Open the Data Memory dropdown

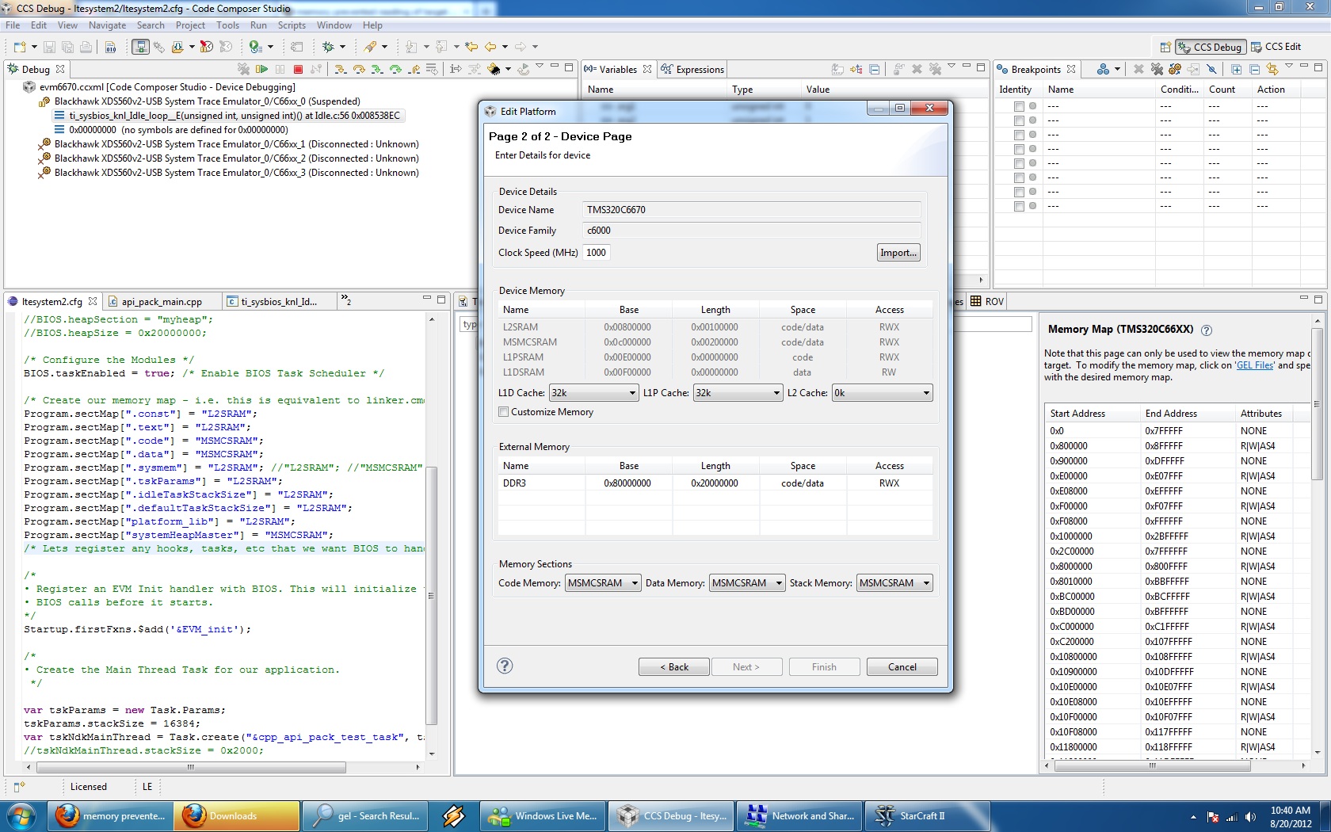click(x=747, y=583)
